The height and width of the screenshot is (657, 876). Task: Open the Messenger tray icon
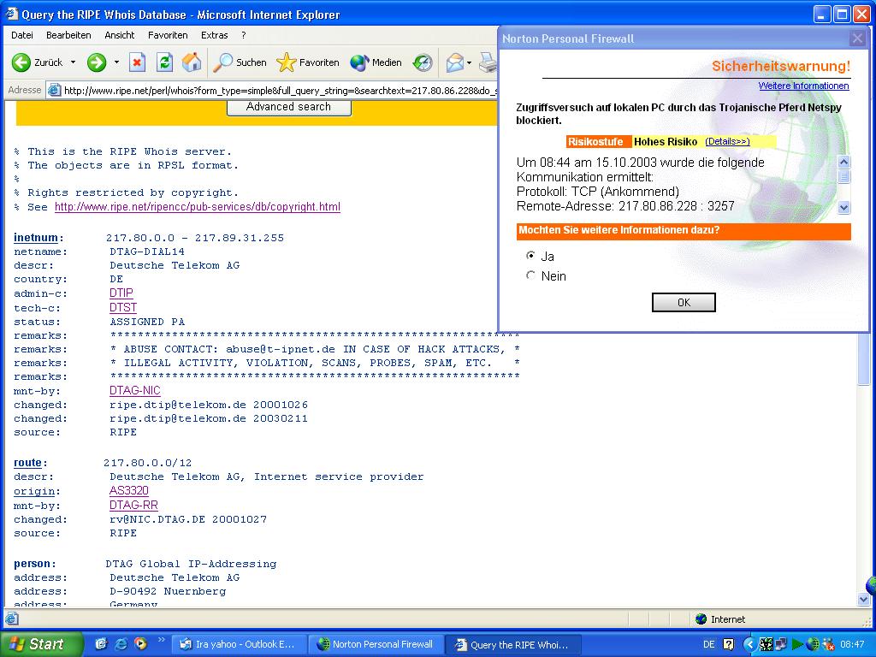tap(828, 644)
